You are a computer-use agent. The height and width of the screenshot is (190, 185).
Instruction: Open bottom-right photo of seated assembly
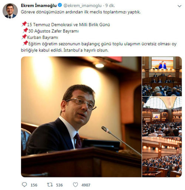point(162,157)
